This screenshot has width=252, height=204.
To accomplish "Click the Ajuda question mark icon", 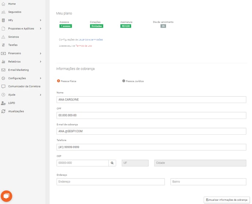I will 3,95.
